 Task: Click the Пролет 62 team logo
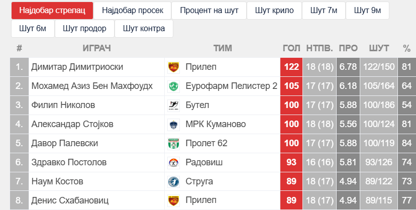(173, 143)
